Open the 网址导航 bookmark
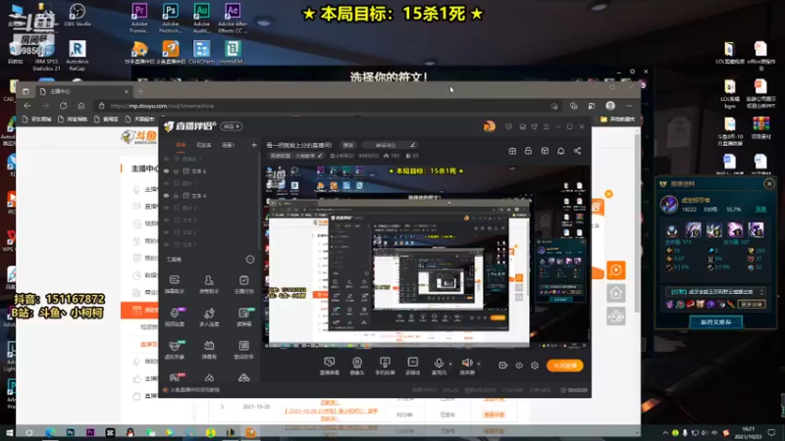This screenshot has width=785, height=441. pyautogui.click(x=73, y=119)
